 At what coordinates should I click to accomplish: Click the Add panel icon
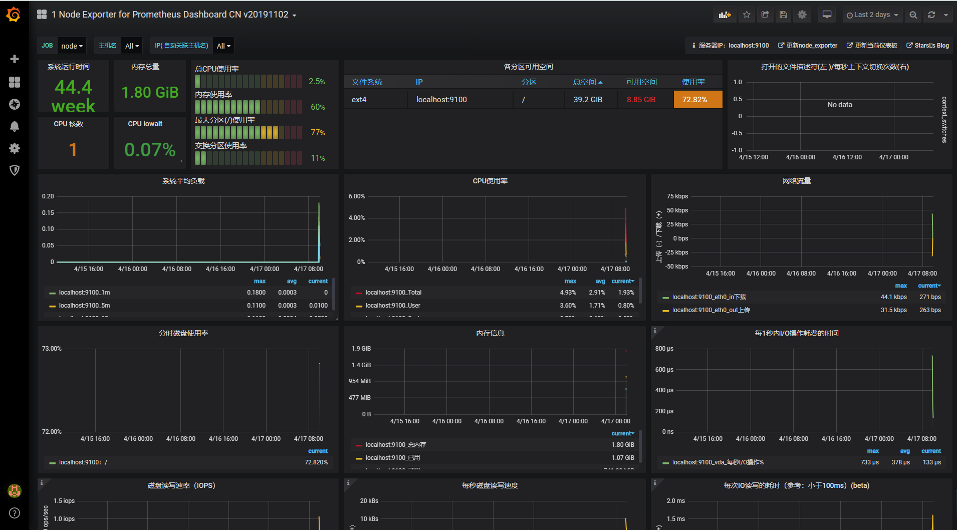click(725, 15)
